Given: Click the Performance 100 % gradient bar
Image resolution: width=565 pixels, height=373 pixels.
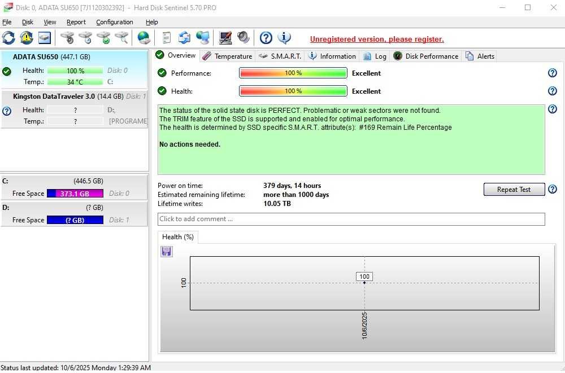Looking at the screenshot, I should pos(293,73).
